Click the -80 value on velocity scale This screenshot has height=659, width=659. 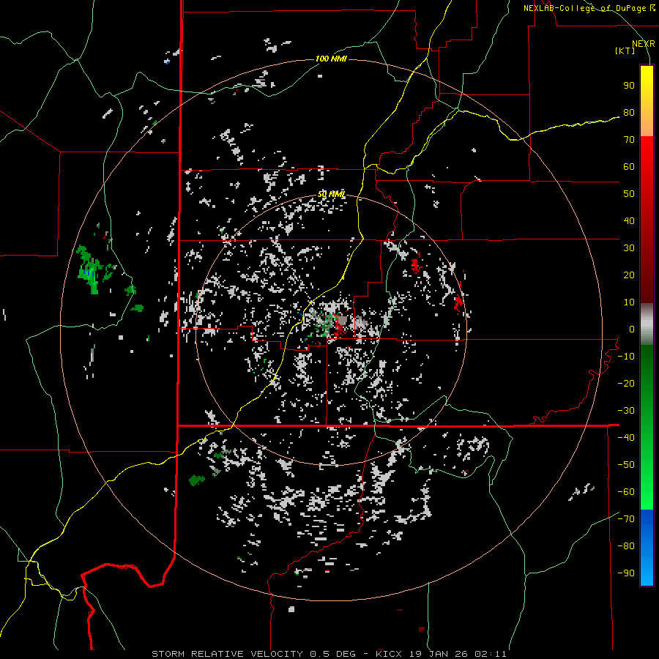tap(626, 546)
